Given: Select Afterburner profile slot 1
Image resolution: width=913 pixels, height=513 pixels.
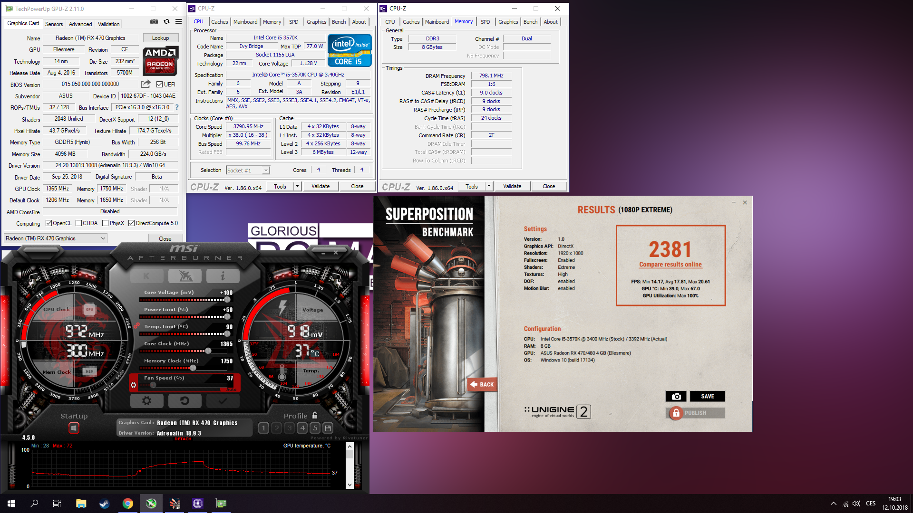Looking at the screenshot, I should tap(264, 428).
